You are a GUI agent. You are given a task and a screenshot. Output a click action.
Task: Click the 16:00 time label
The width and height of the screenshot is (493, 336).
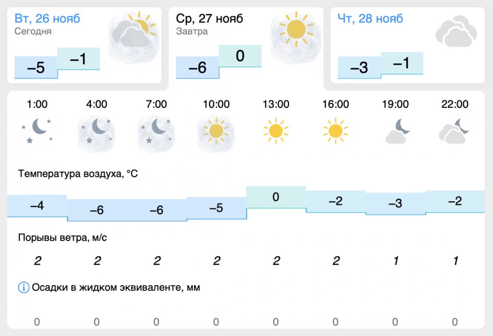tap(335, 104)
